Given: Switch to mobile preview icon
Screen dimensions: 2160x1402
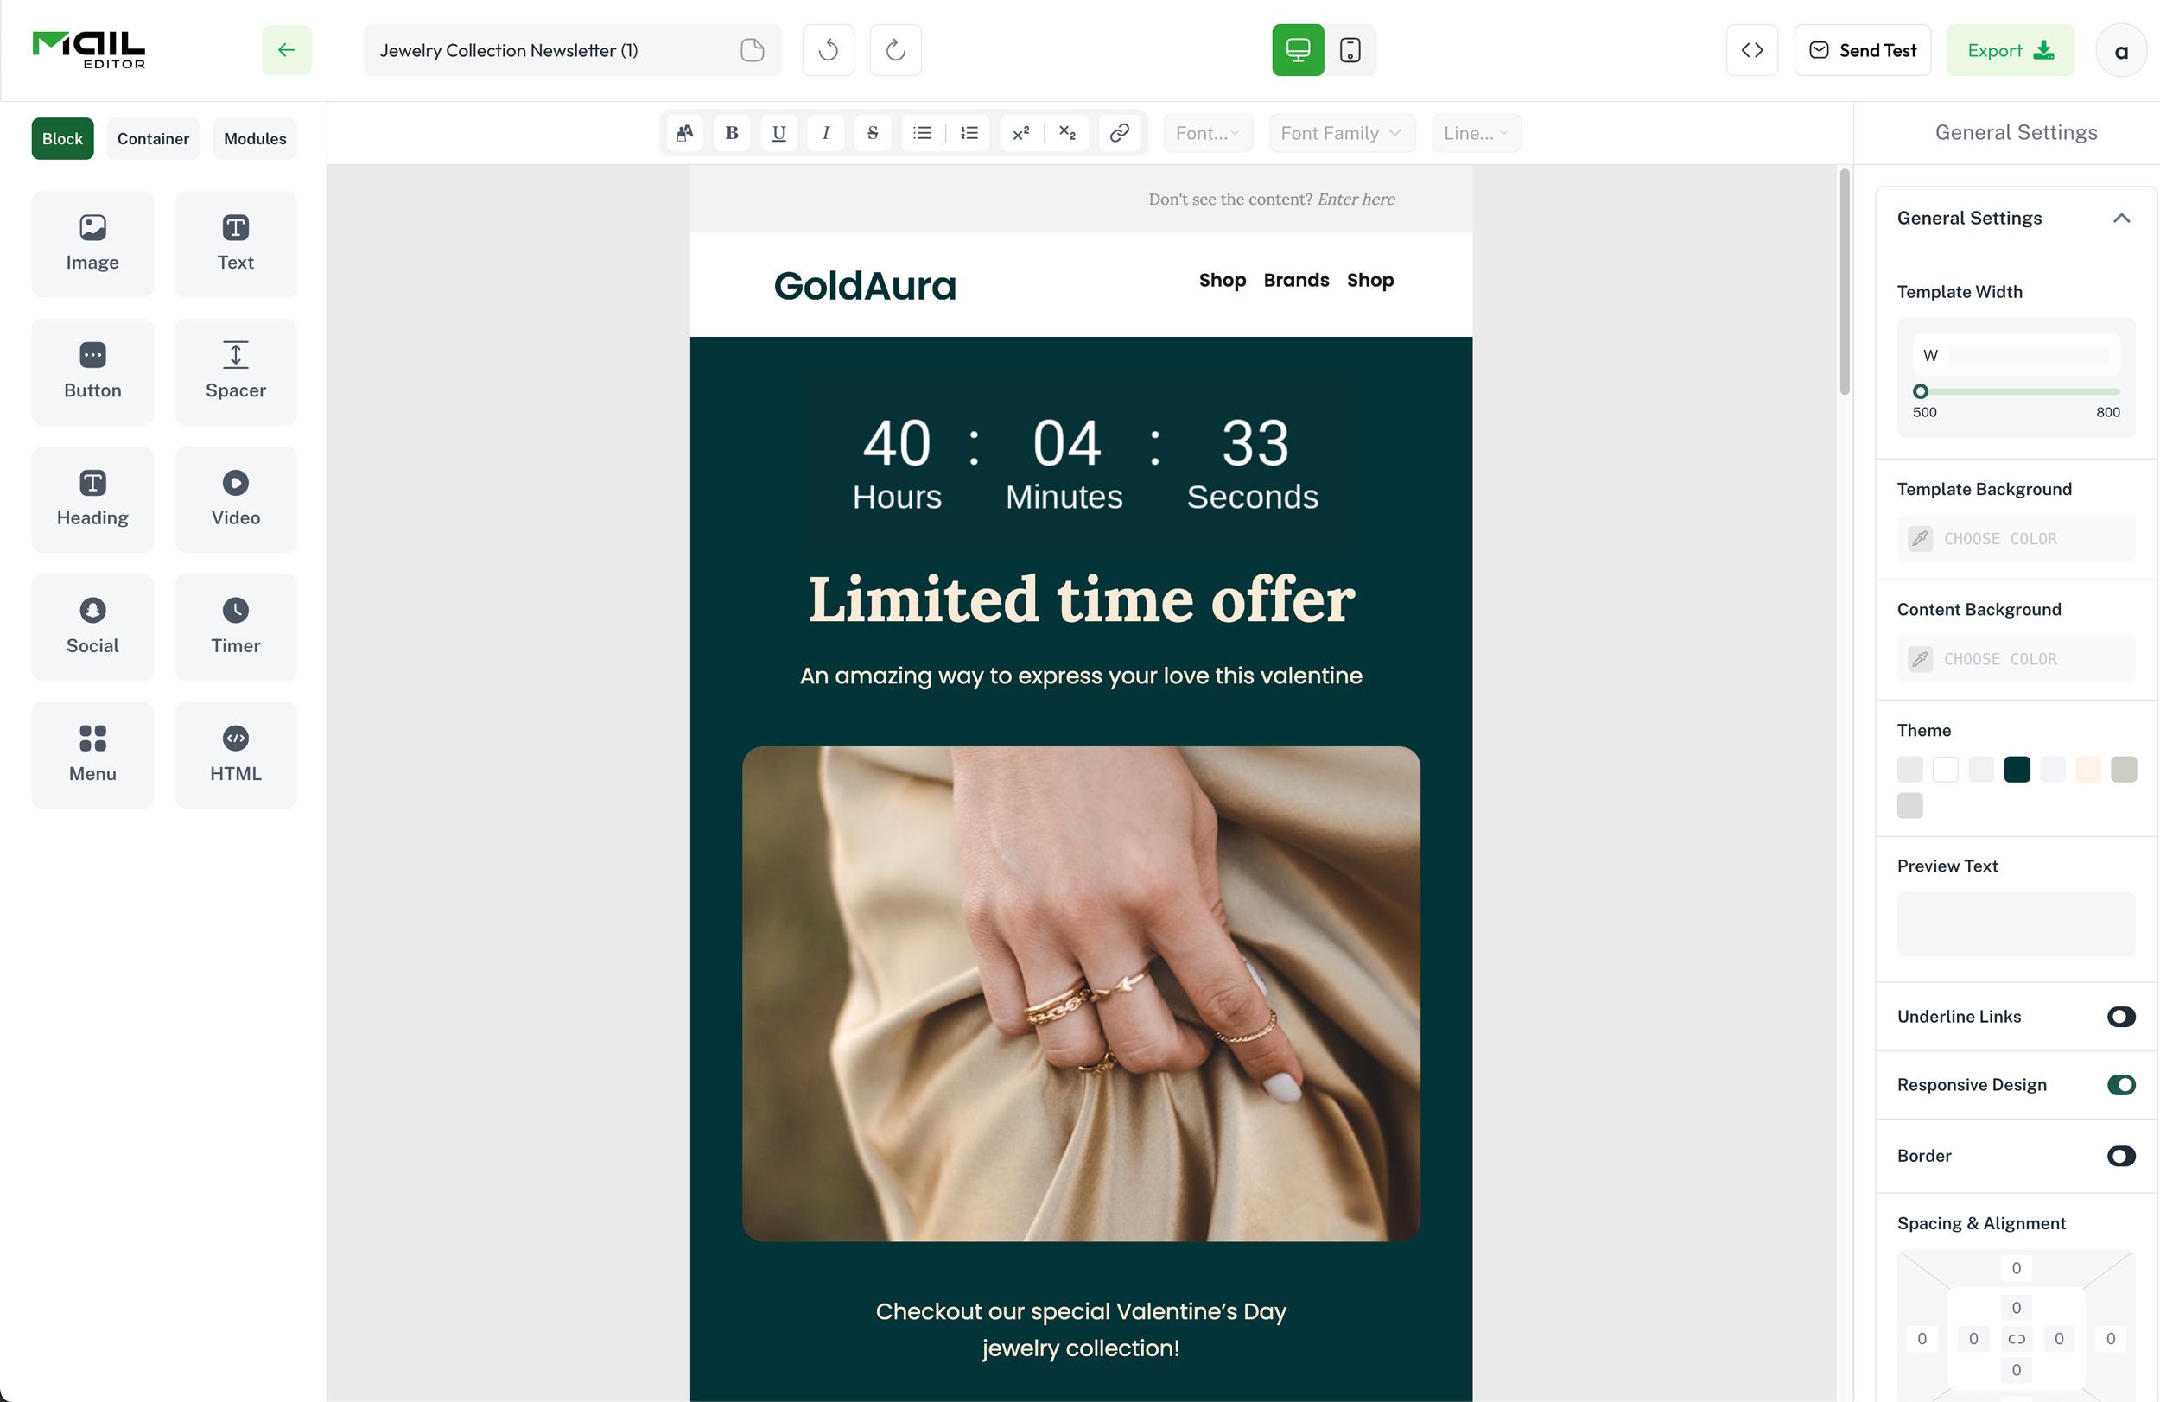Looking at the screenshot, I should [1350, 50].
